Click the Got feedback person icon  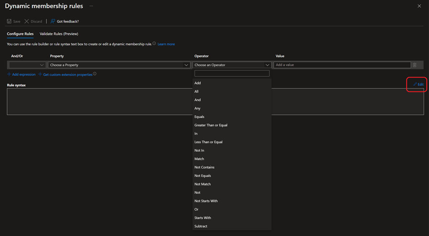click(x=53, y=21)
